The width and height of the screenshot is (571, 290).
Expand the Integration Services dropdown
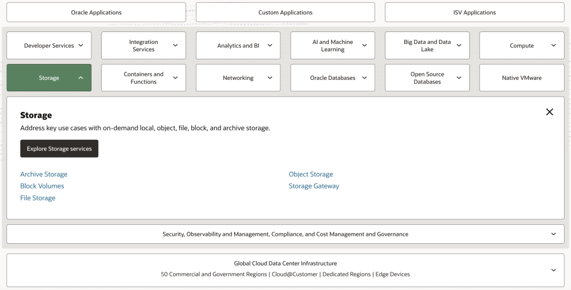(x=143, y=46)
